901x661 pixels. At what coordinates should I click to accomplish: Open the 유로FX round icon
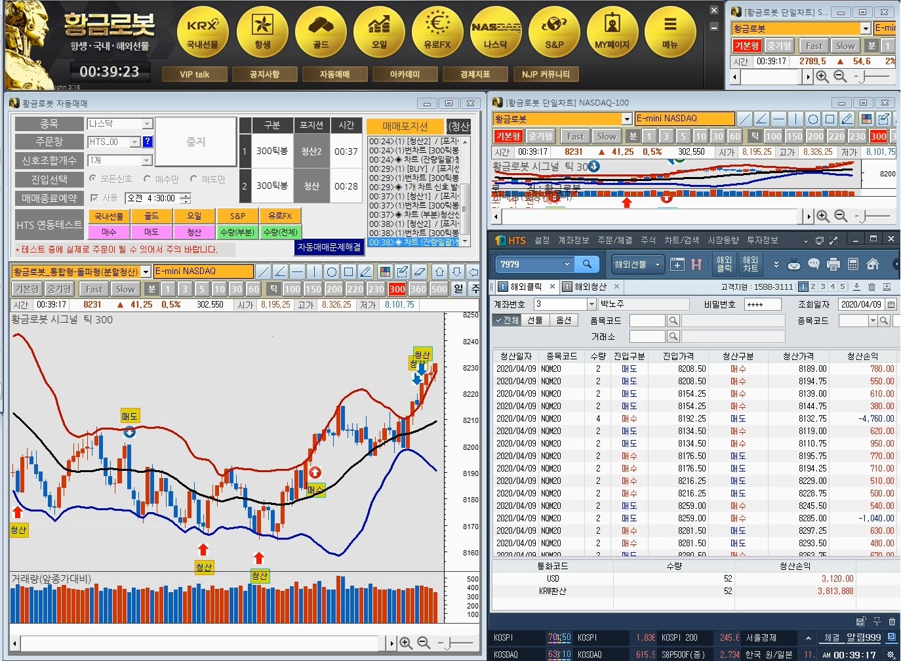[x=437, y=31]
